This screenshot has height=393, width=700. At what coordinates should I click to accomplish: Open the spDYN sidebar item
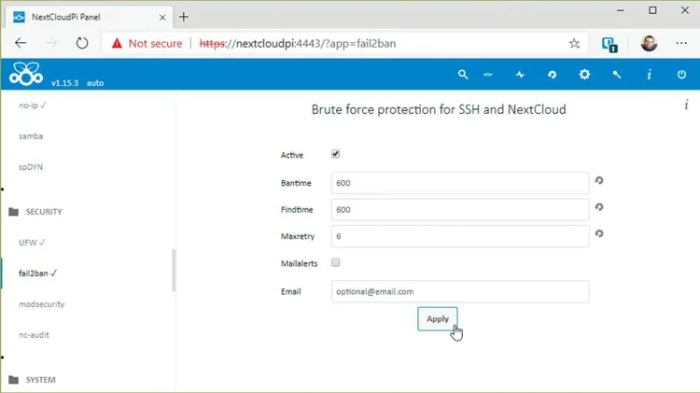point(31,167)
